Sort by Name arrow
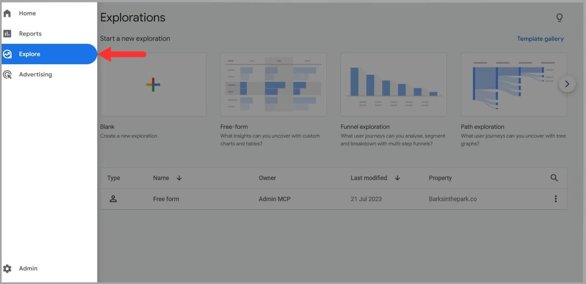 click(179, 178)
